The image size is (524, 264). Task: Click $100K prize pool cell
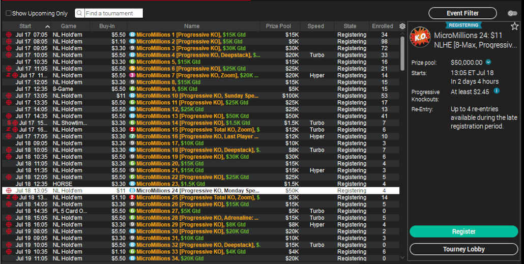pos(290,96)
